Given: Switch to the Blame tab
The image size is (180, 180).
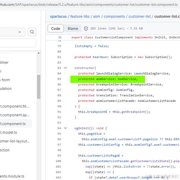Looking at the screenshot, I should click(73, 28).
